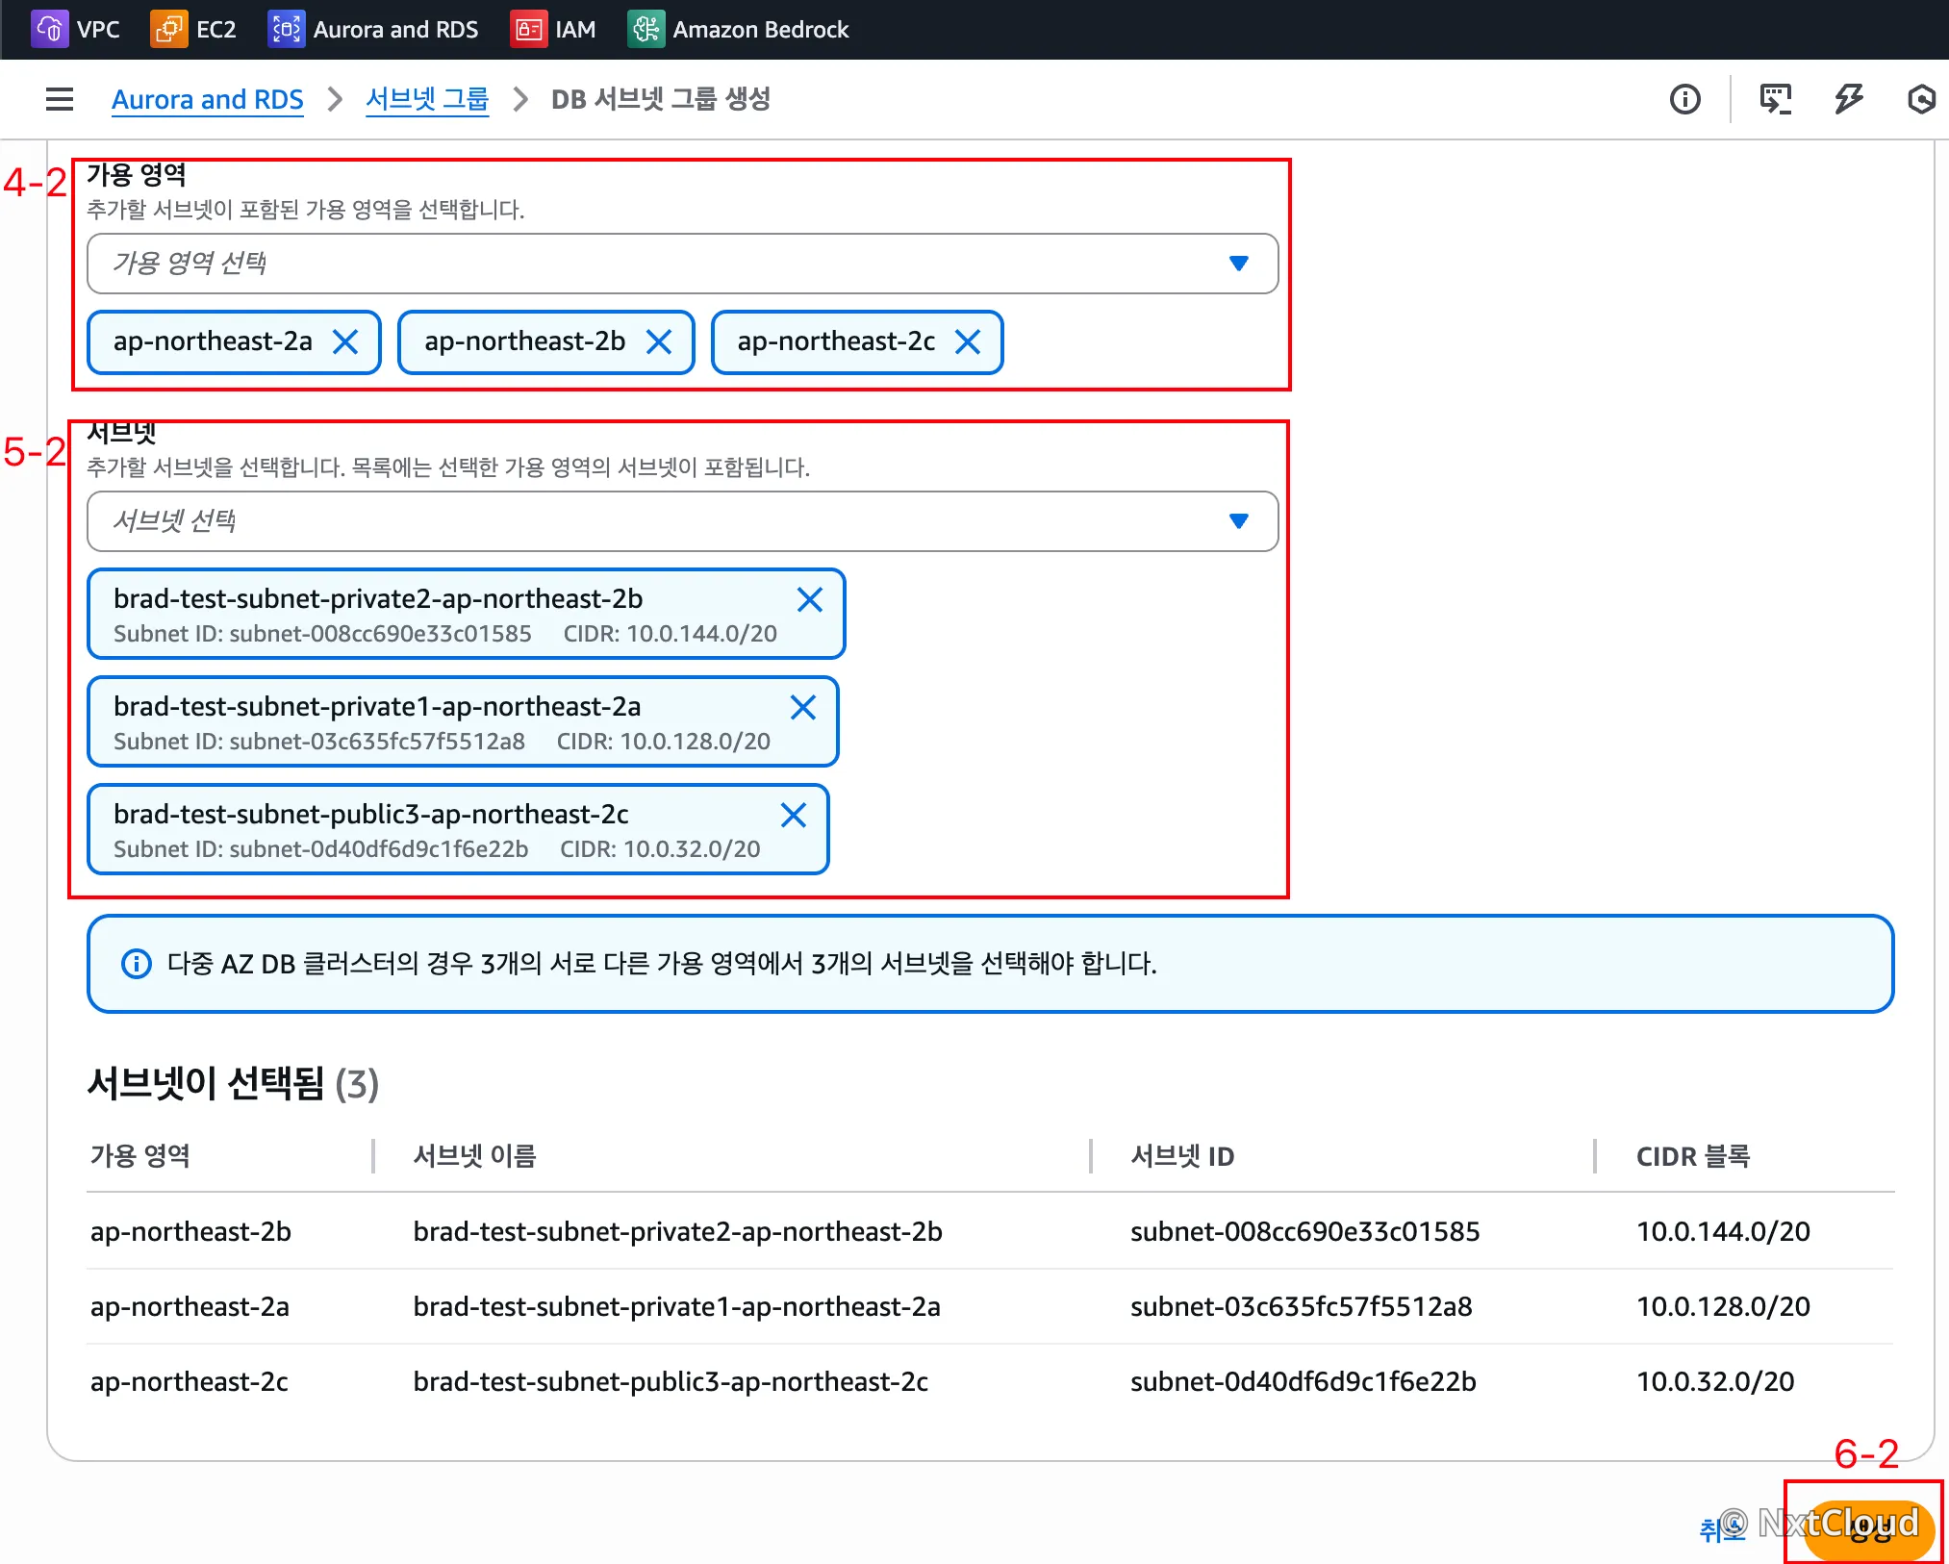Go to 서브넷 그룹 breadcrumb link

click(427, 99)
